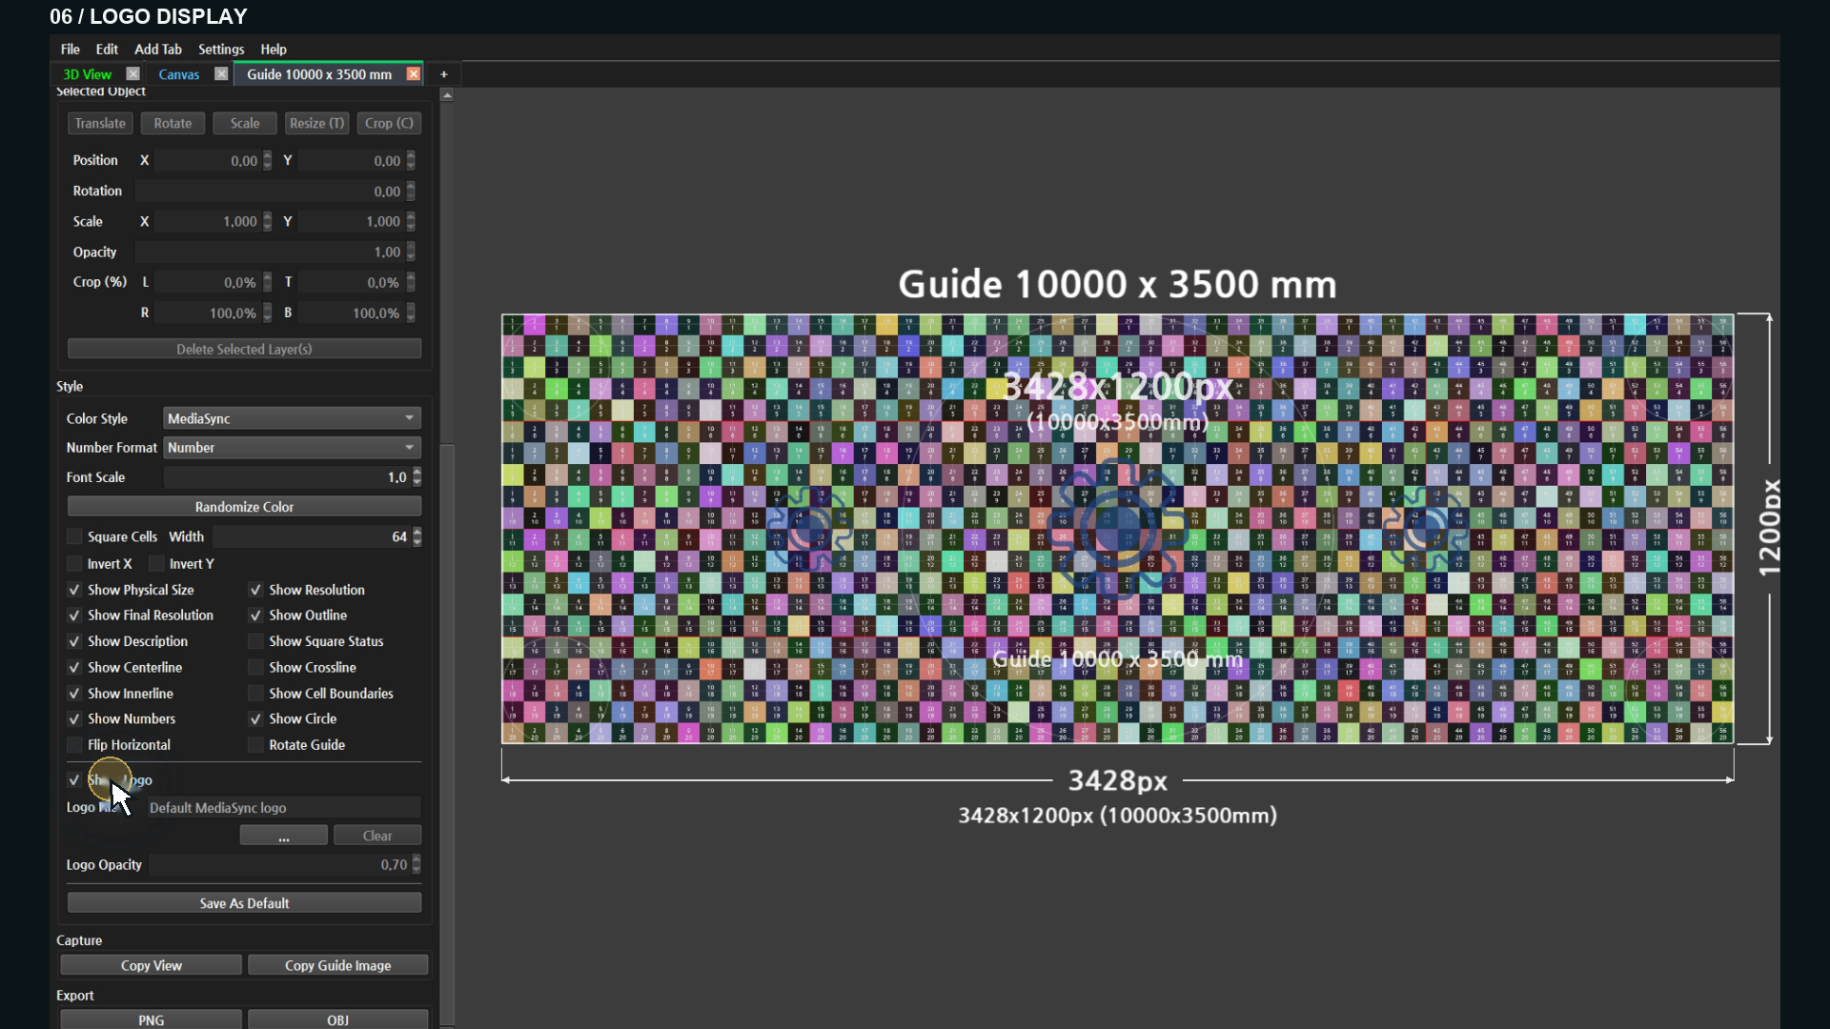Toggle Show Final Resolution
The image size is (1830, 1029).
click(x=74, y=615)
